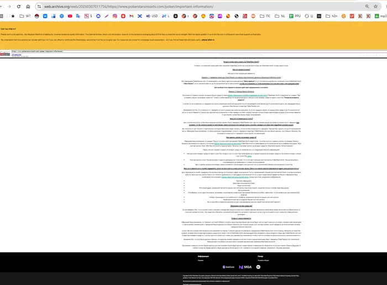Bookmark this page with the star
This screenshot has height=285, width=387.
pos(375,7)
